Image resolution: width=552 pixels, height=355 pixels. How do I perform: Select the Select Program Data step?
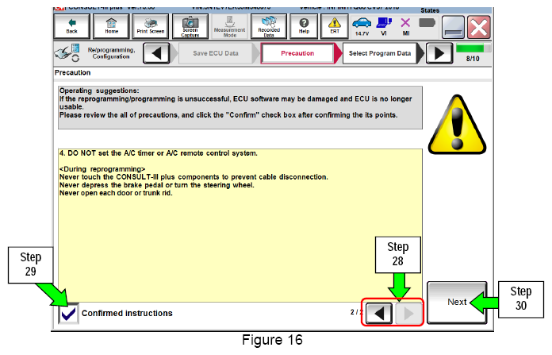[x=380, y=53]
